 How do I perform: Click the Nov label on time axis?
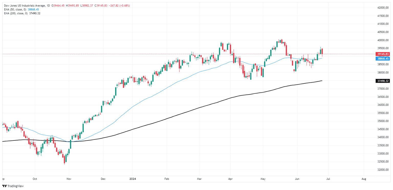(69, 179)
